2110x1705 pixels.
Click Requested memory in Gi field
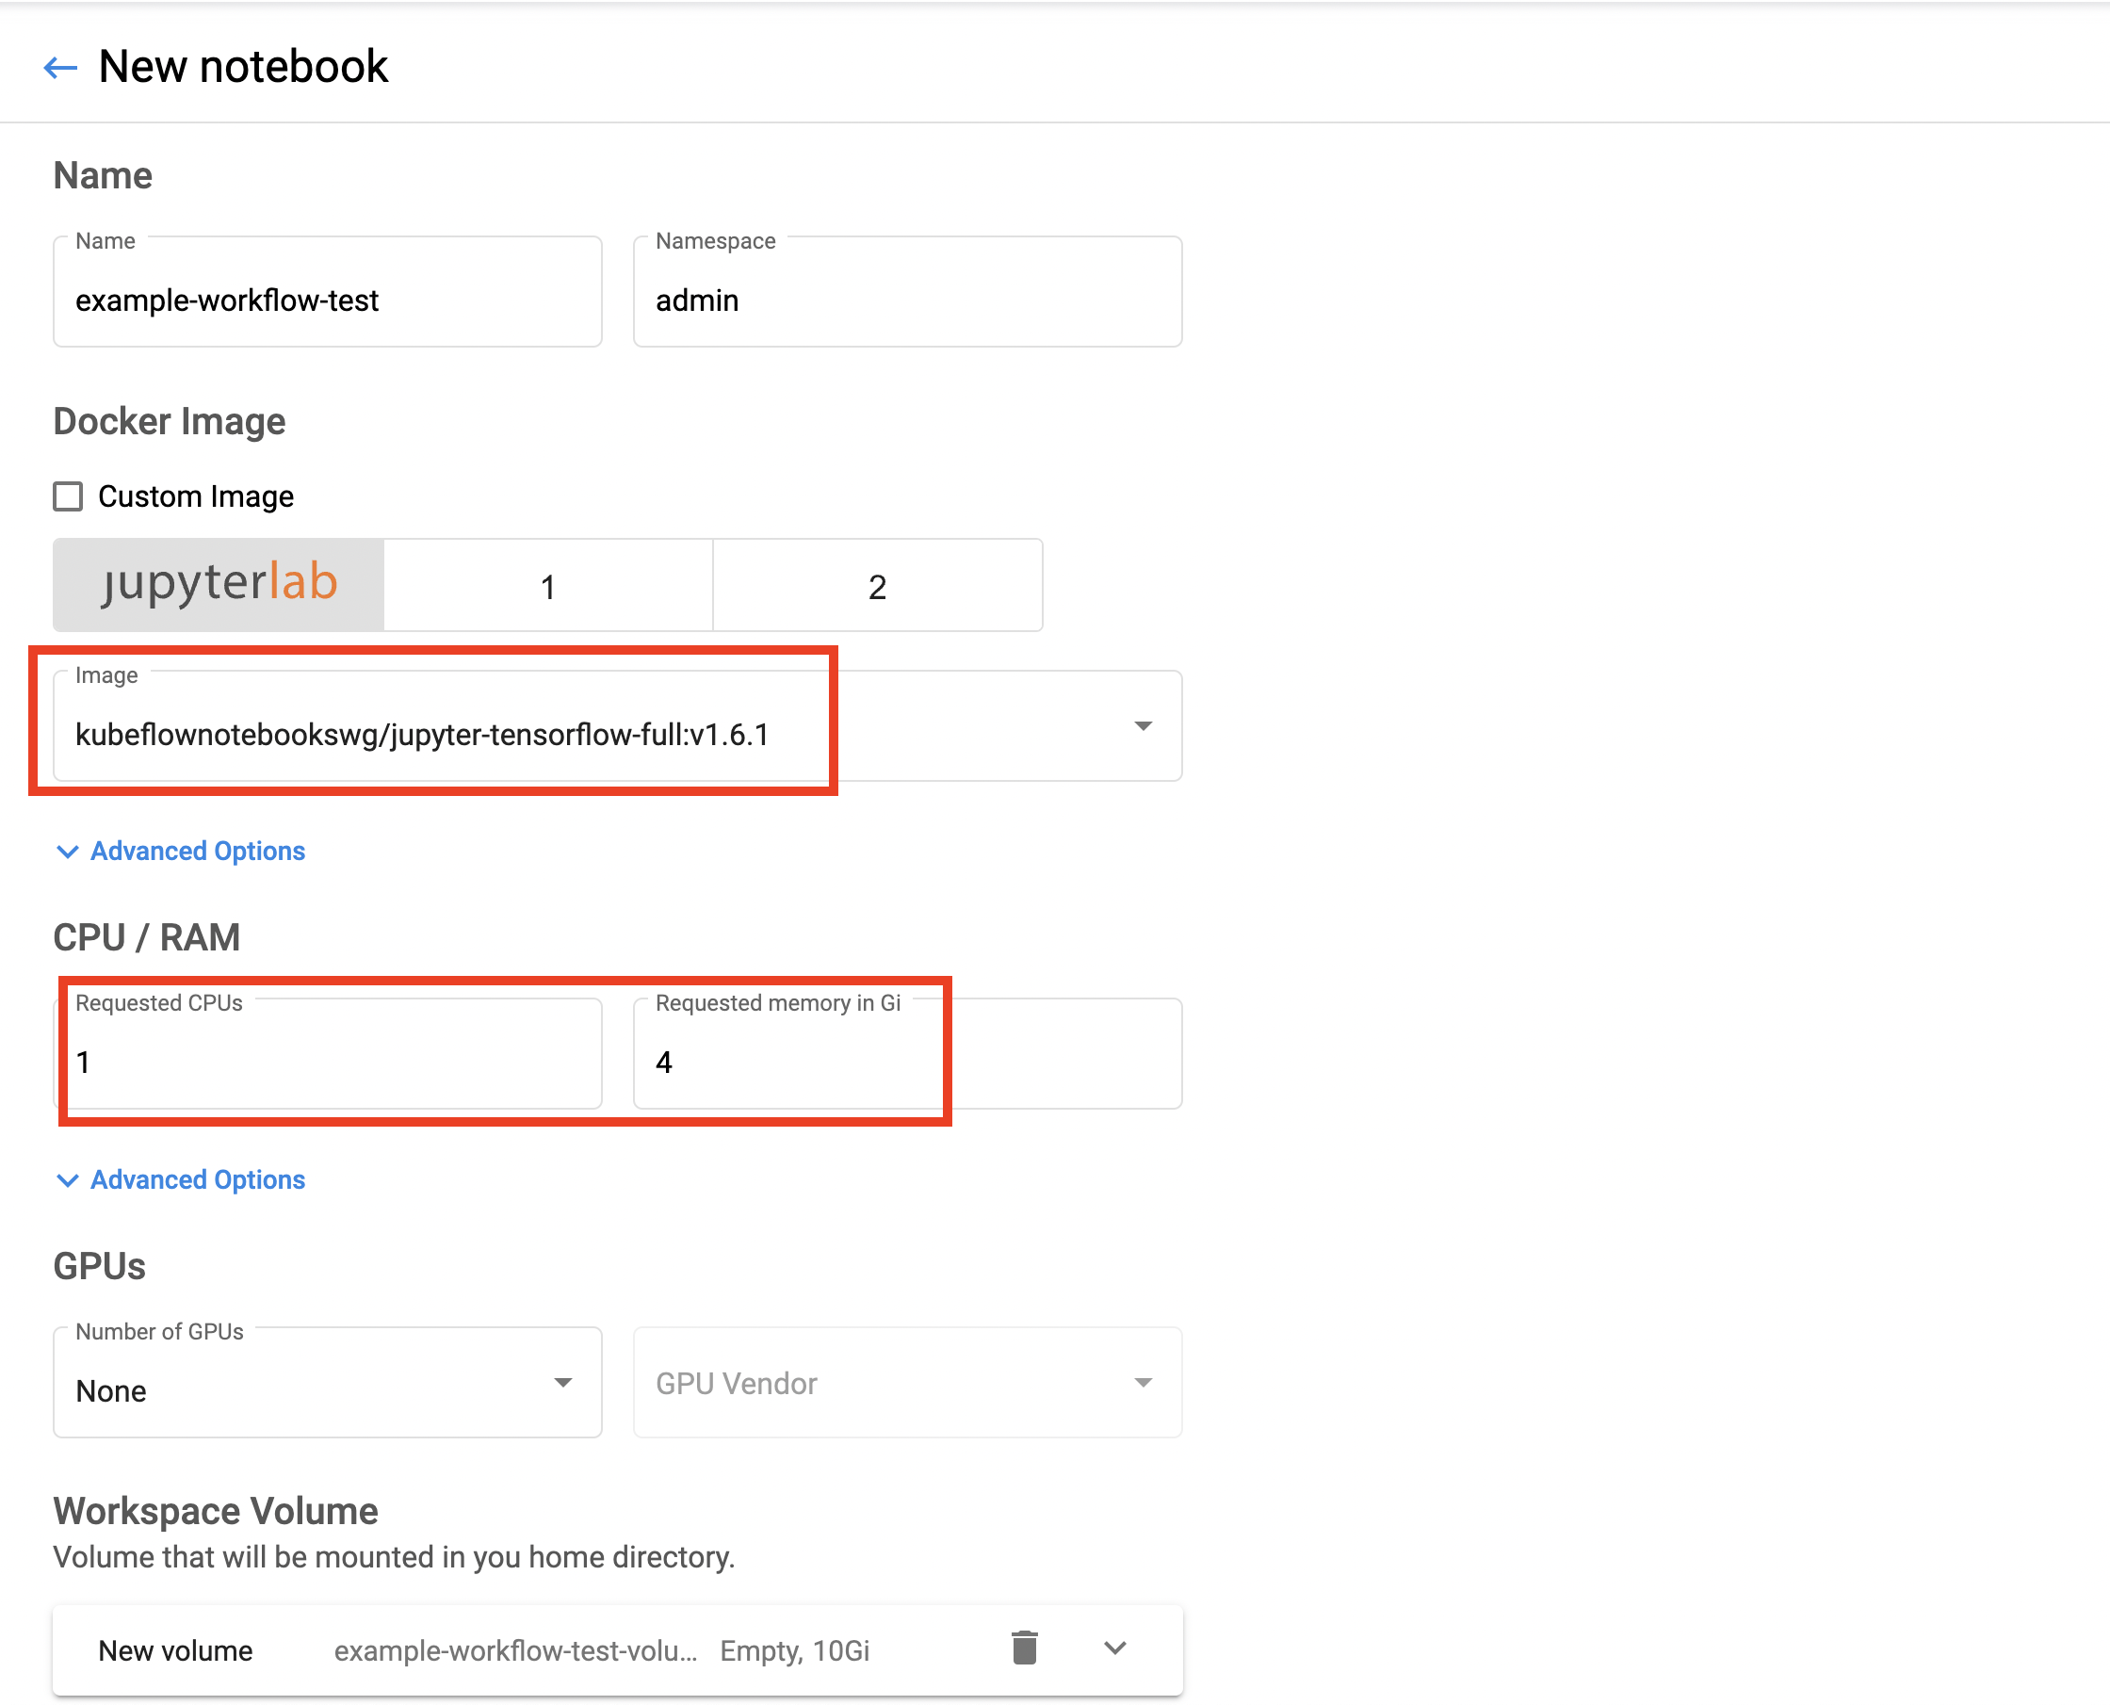point(906,1062)
